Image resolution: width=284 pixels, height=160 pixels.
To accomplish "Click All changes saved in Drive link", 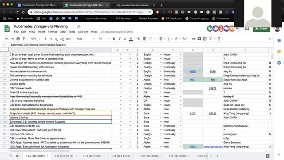I will click(x=117, y=32).
